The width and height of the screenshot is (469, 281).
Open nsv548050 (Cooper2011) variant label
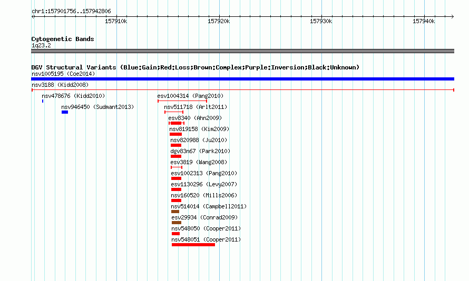(x=206, y=228)
